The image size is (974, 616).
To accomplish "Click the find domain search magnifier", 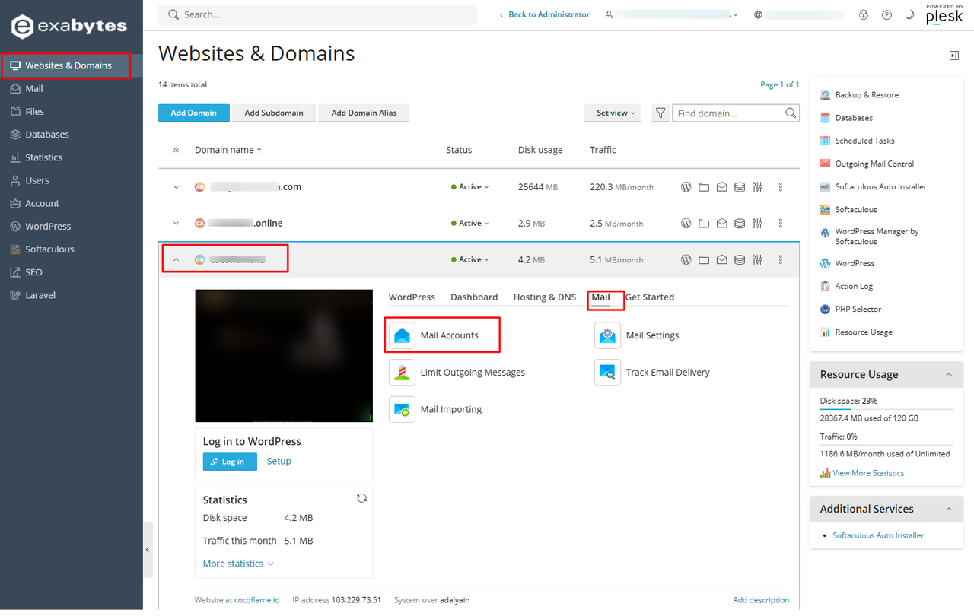I will tap(791, 113).
